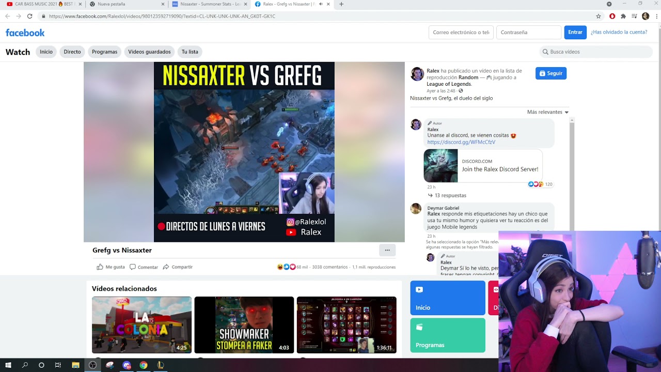Go back with the browser back arrow

click(7, 16)
